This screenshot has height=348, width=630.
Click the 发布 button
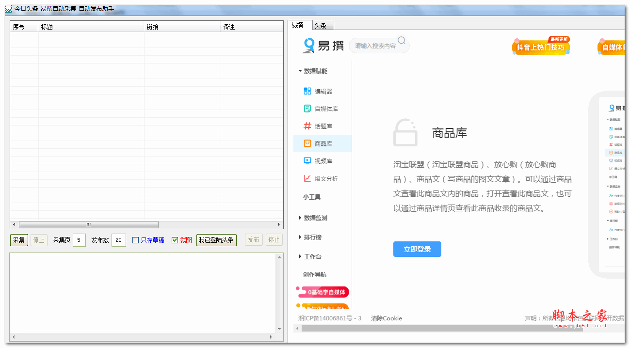pos(254,240)
